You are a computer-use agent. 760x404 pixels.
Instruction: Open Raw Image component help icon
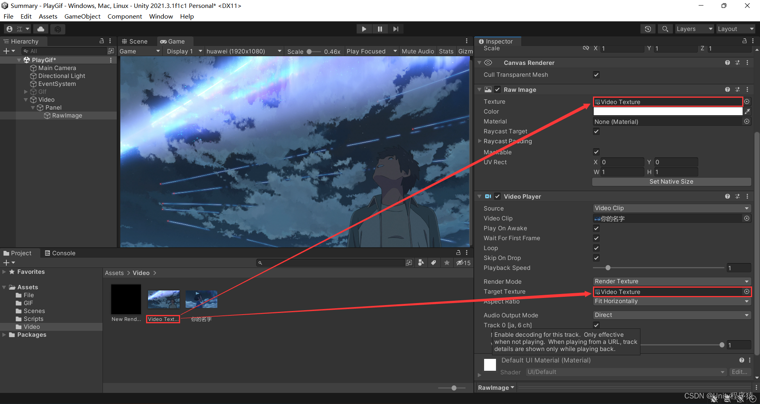(728, 90)
